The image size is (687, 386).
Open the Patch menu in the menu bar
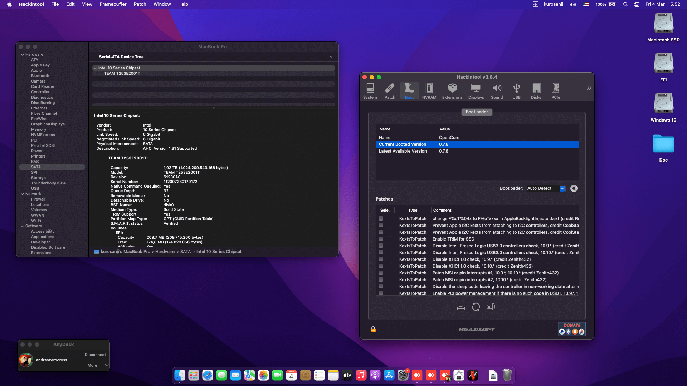click(140, 4)
